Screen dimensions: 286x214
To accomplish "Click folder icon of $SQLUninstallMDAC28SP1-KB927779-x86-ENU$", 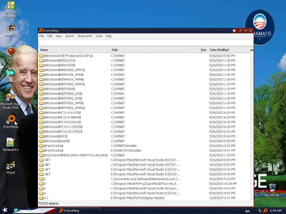I will (x=41, y=155).
